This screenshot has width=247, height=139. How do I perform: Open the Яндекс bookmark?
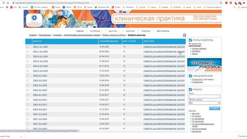point(88,7)
